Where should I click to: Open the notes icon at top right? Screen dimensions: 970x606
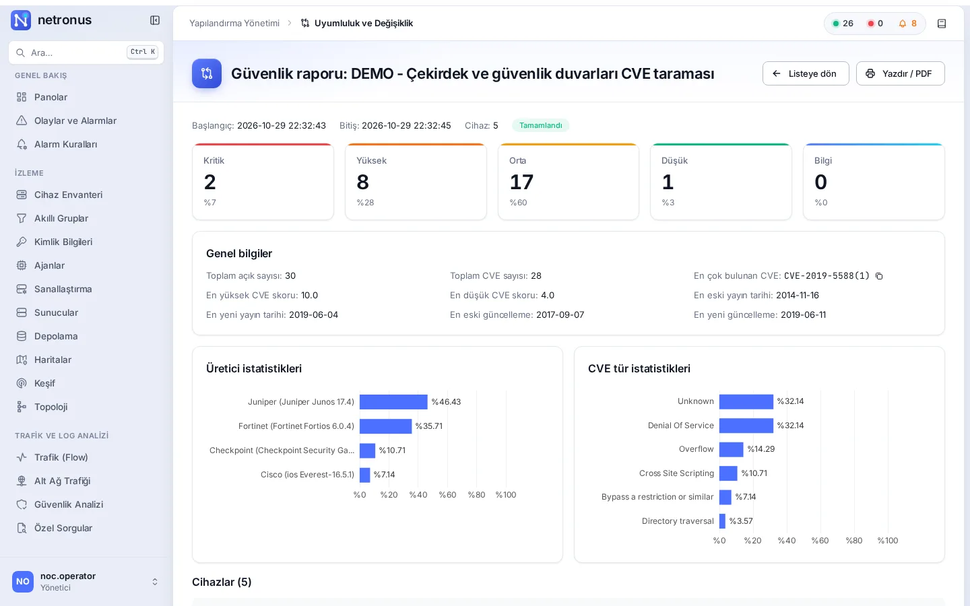[942, 24]
